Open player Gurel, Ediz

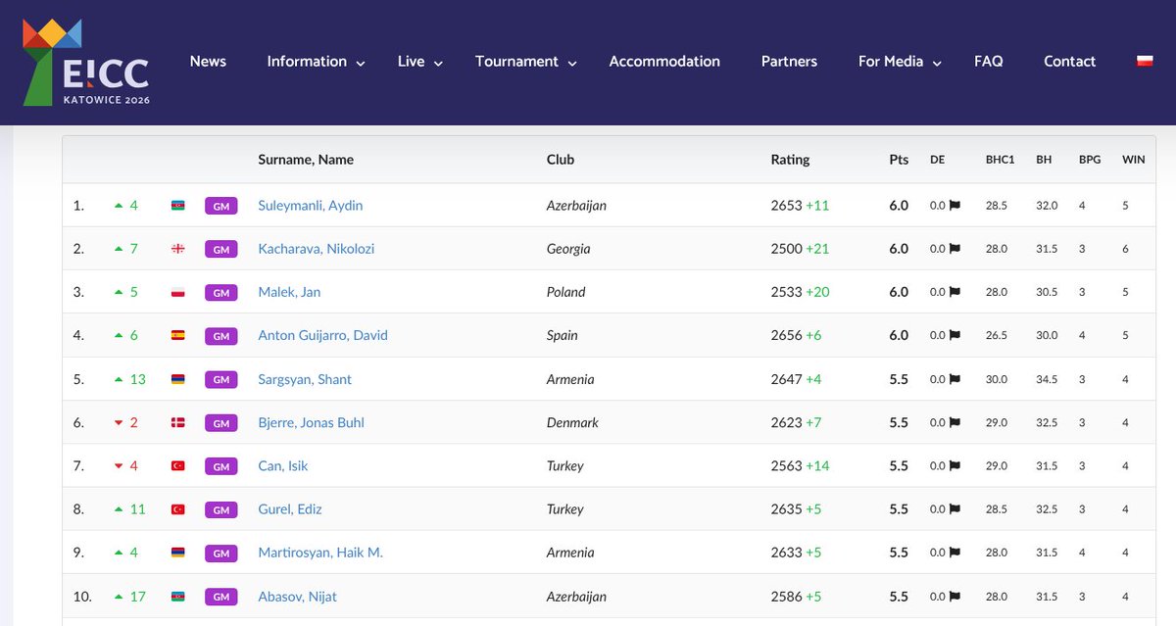click(x=290, y=509)
